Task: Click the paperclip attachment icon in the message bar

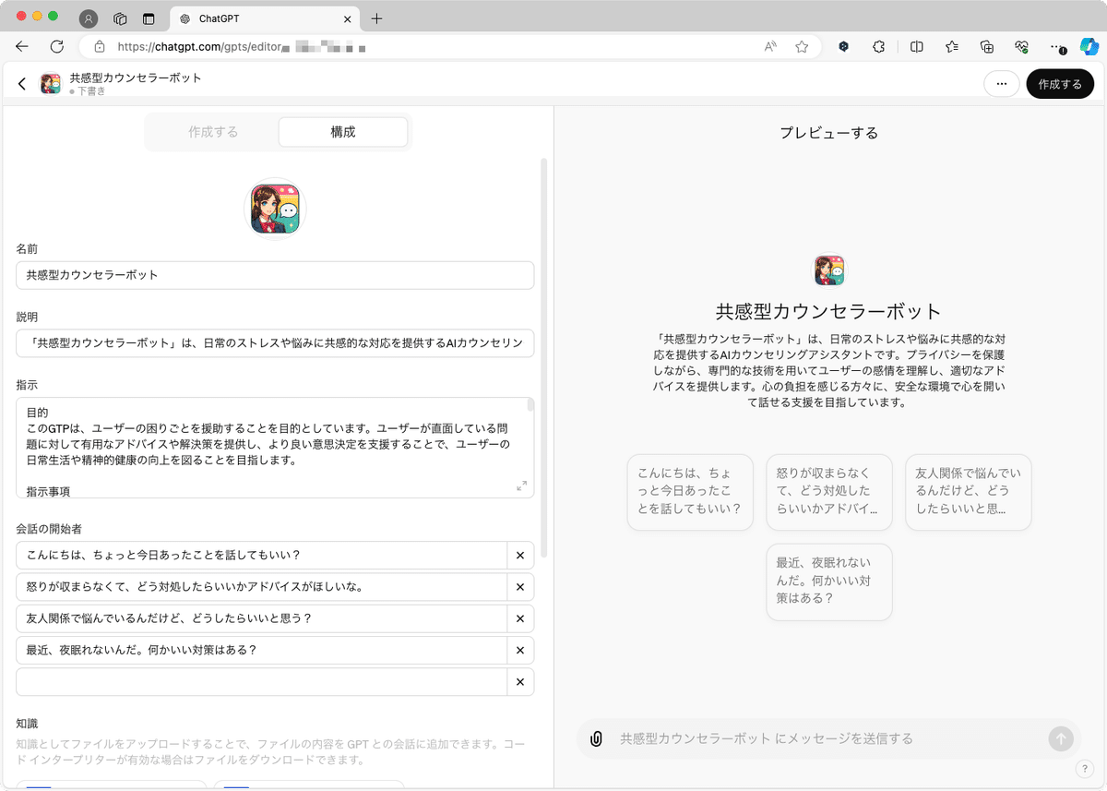Action: (x=595, y=738)
